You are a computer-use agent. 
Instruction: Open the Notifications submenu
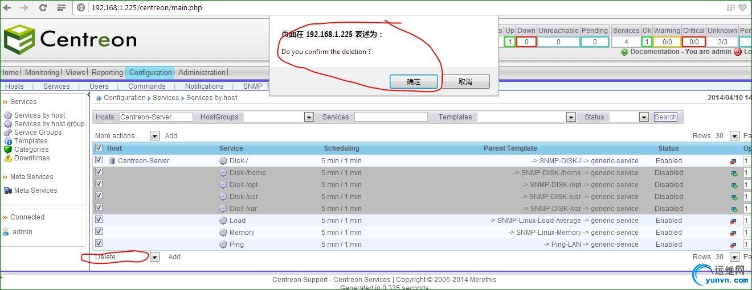click(x=204, y=86)
